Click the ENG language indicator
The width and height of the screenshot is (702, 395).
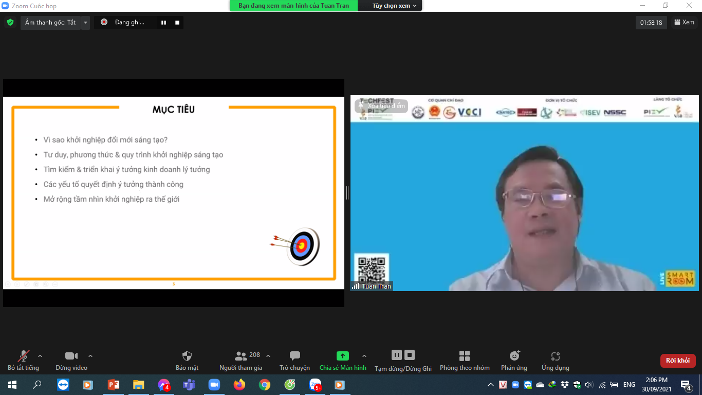[x=629, y=385]
